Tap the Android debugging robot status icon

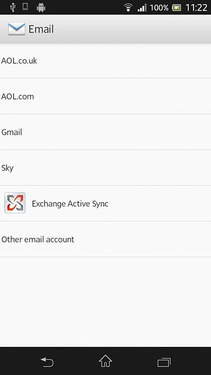pyautogui.click(x=41, y=8)
